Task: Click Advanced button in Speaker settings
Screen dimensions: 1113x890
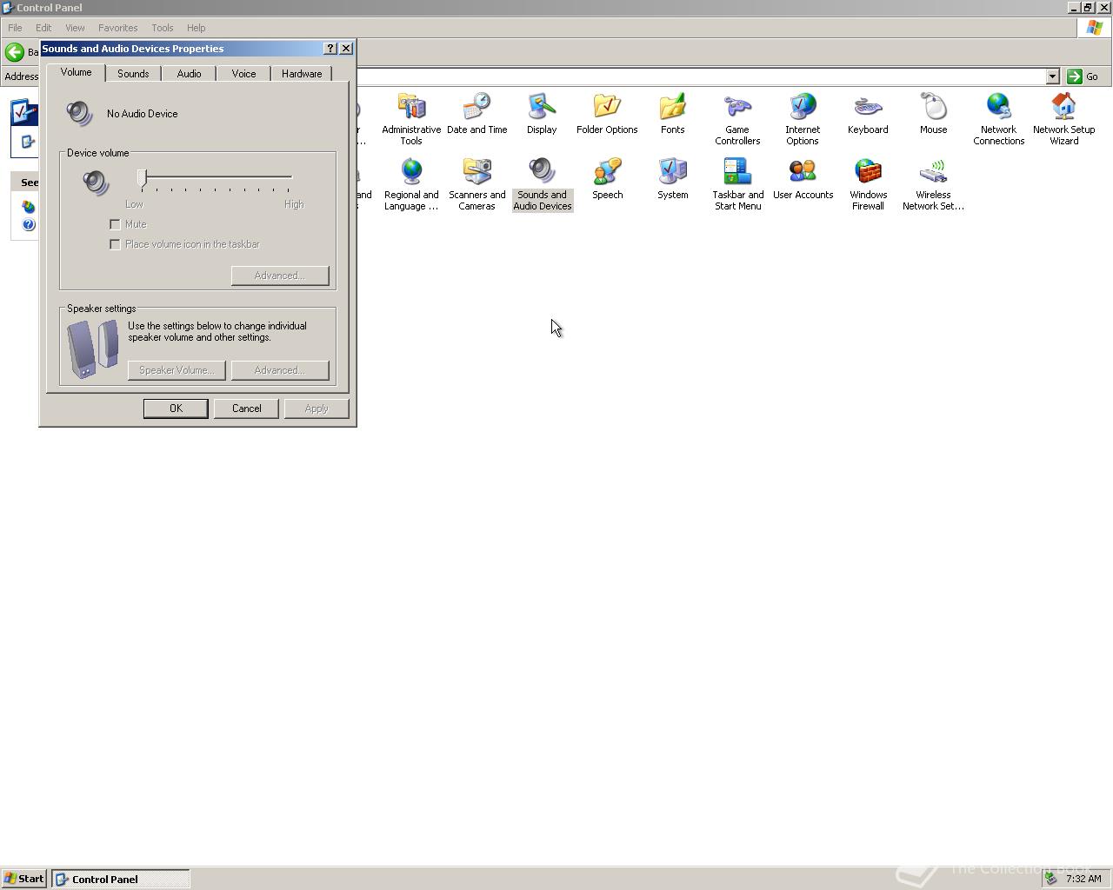Action: point(280,370)
